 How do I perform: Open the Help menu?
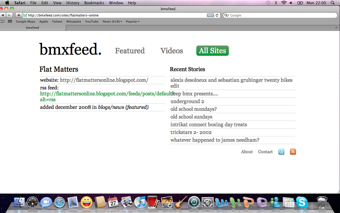pyautogui.click(x=132, y=3)
